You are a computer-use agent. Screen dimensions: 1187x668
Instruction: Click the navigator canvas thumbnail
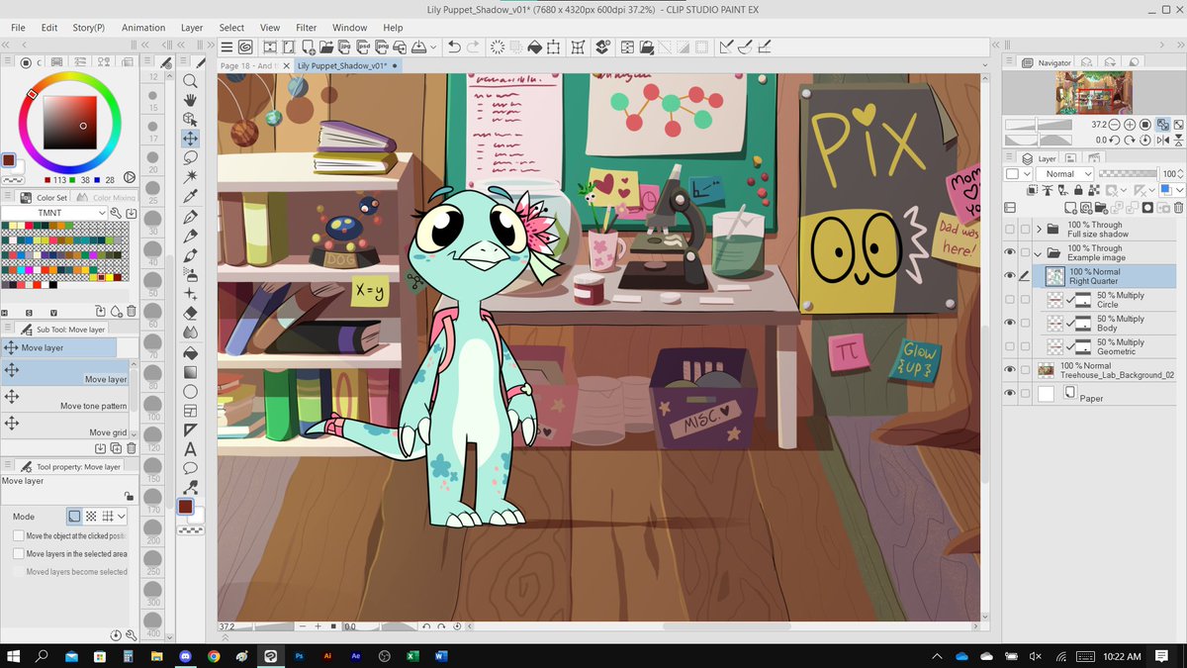pos(1093,92)
